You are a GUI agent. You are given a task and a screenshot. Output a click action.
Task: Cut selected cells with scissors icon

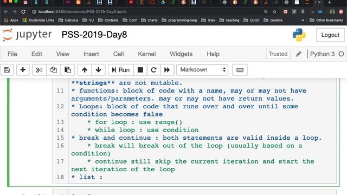coord(39,70)
